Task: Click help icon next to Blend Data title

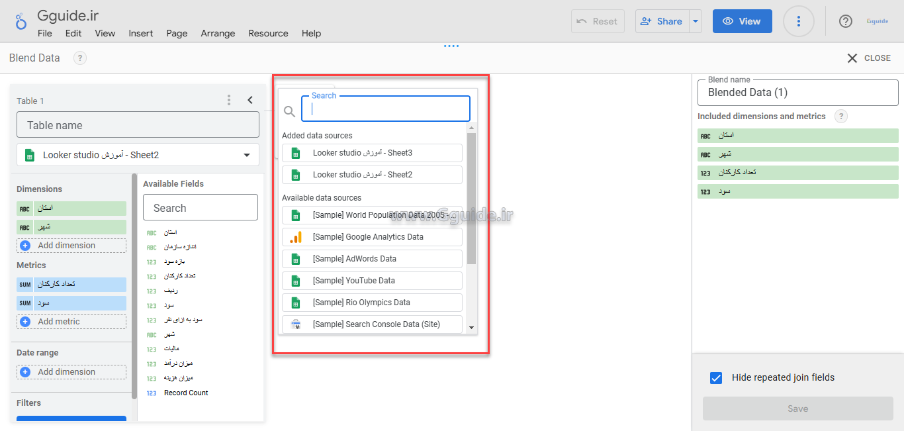Action: pos(79,58)
